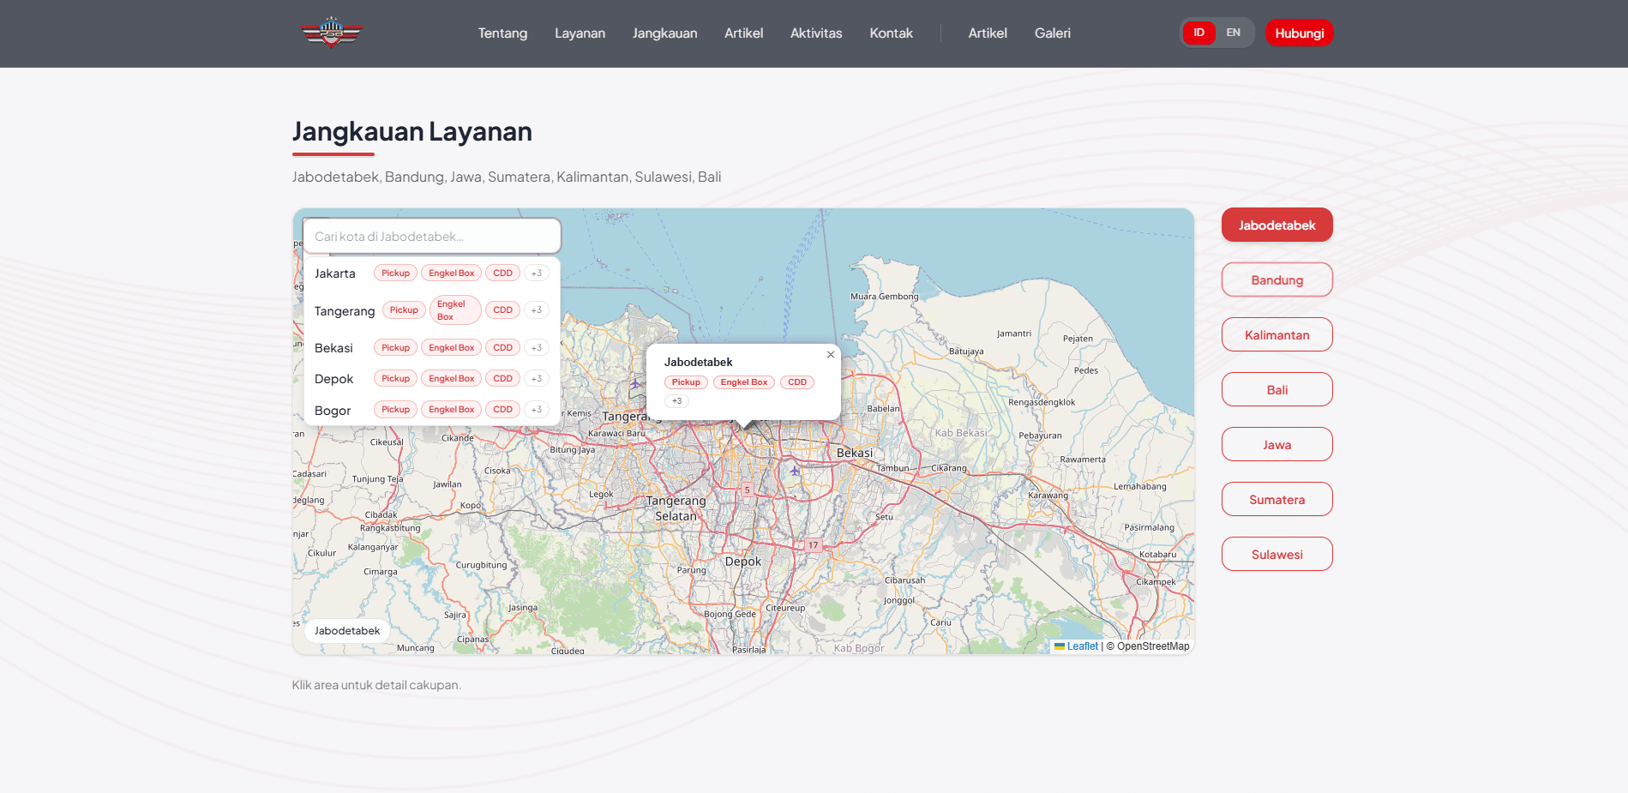Viewport: 1628px width, 793px height.
Task: Click the Pickup tag in Jakarta row
Action: pos(395,273)
